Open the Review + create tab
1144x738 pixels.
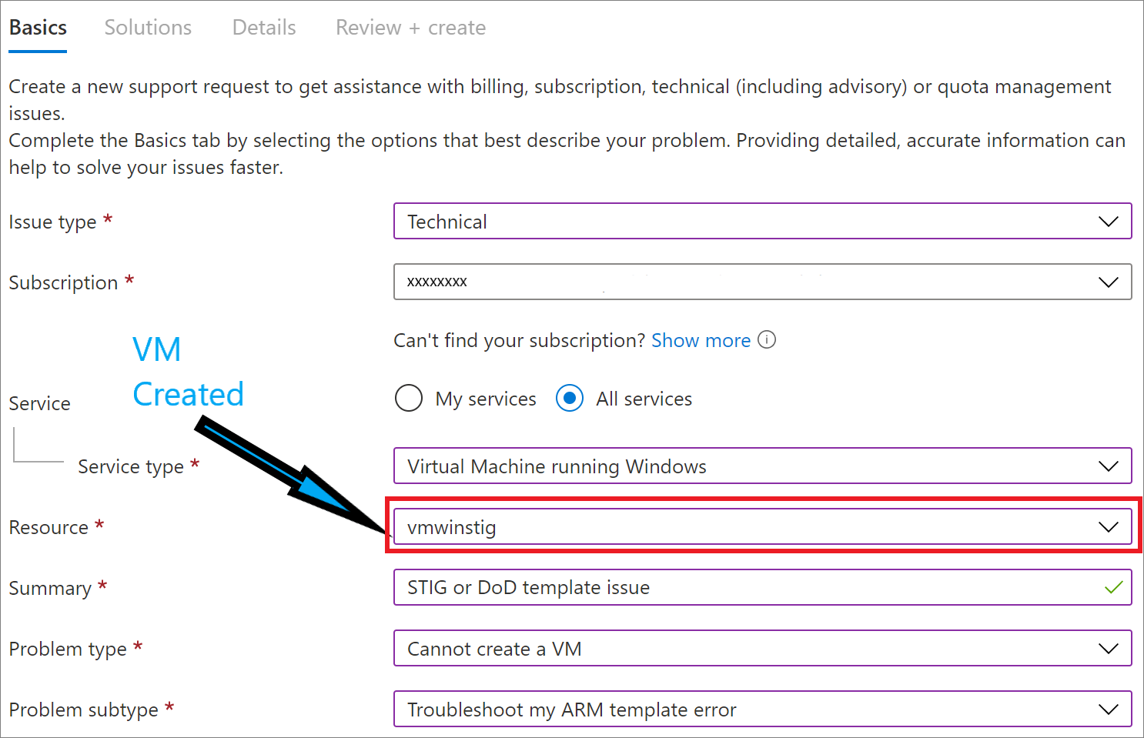pyautogui.click(x=410, y=28)
